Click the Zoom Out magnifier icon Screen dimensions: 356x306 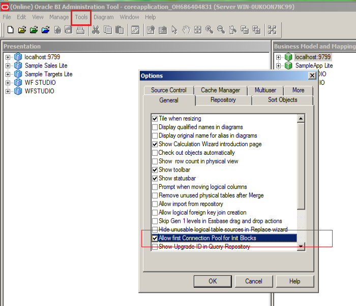221,29
